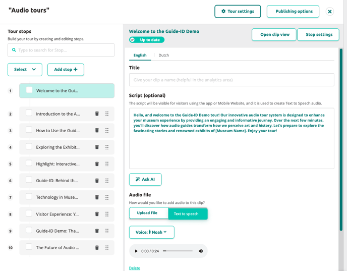The width and height of the screenshot is (347, 271).
Task: Switch to the Dutch language tab
Action: 164,55
